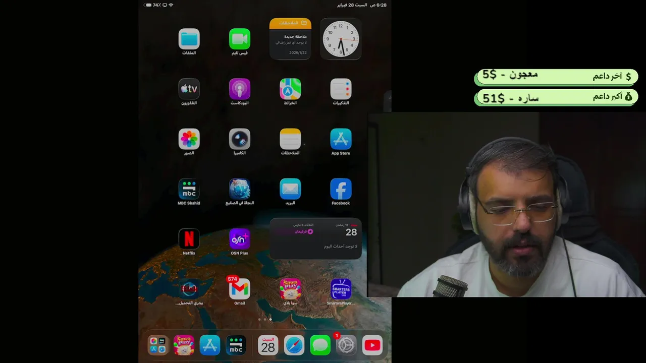Open the Photos app (الصور)
This screenshot has width=646, height=363.
click(x=189, y=139)
